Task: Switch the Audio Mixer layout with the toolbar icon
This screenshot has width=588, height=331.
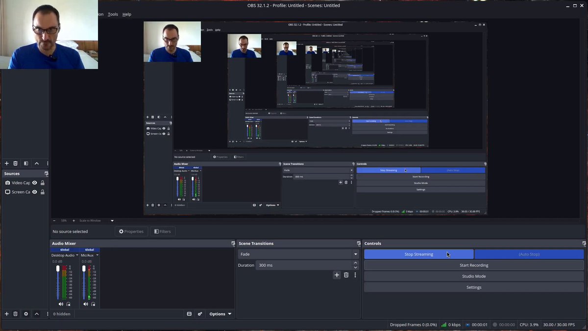Action: click(x=189, y=314)
